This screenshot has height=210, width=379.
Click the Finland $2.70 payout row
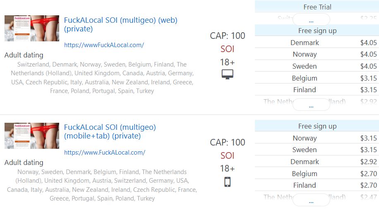click(317, 185)
